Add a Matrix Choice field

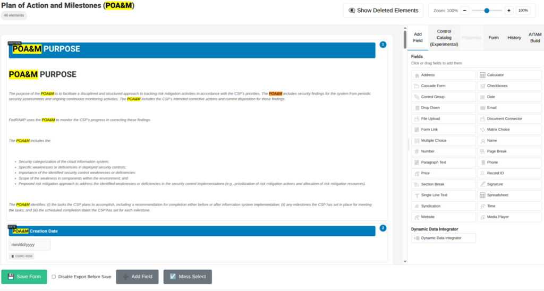[x=509, y=130]
